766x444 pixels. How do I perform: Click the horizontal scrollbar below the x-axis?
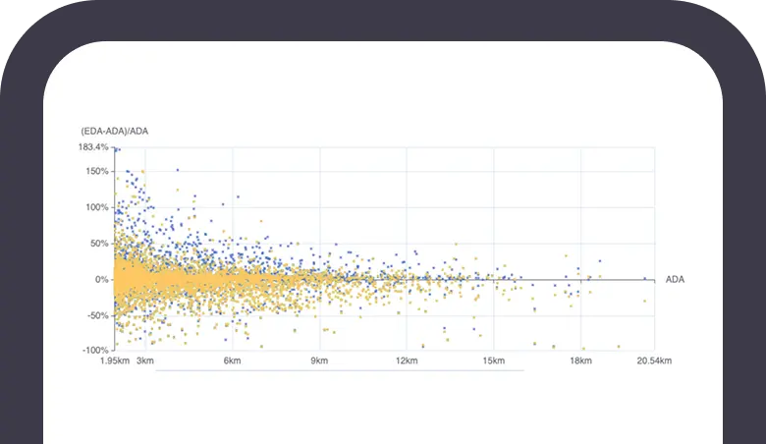(339, 371)
